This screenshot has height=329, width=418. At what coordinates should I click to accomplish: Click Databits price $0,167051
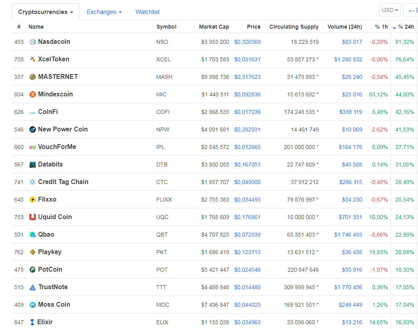pyautogui.click(x=247, y=164)
